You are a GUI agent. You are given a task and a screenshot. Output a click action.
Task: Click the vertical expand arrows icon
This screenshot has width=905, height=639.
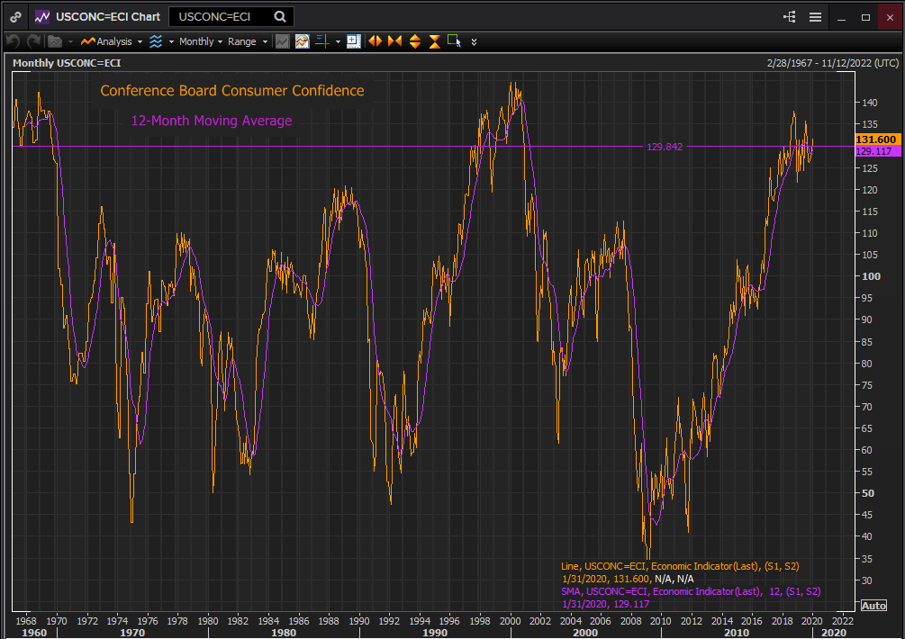click(x=415, y=41)
